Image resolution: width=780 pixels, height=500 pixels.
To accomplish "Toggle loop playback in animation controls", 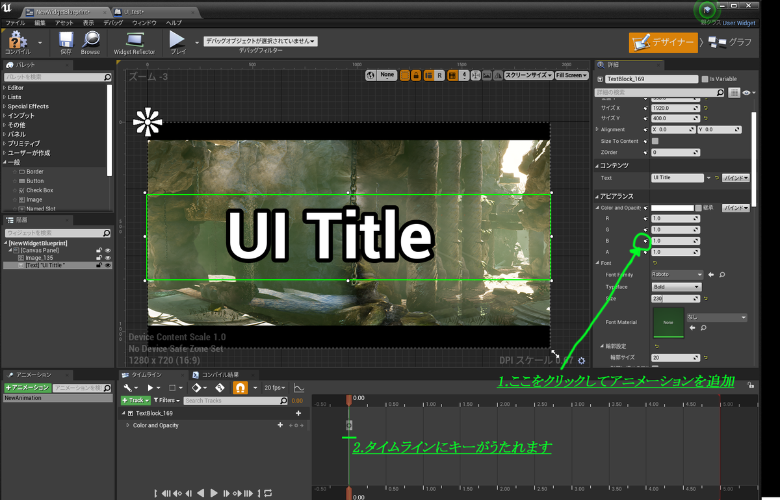I will coord(268,494).
